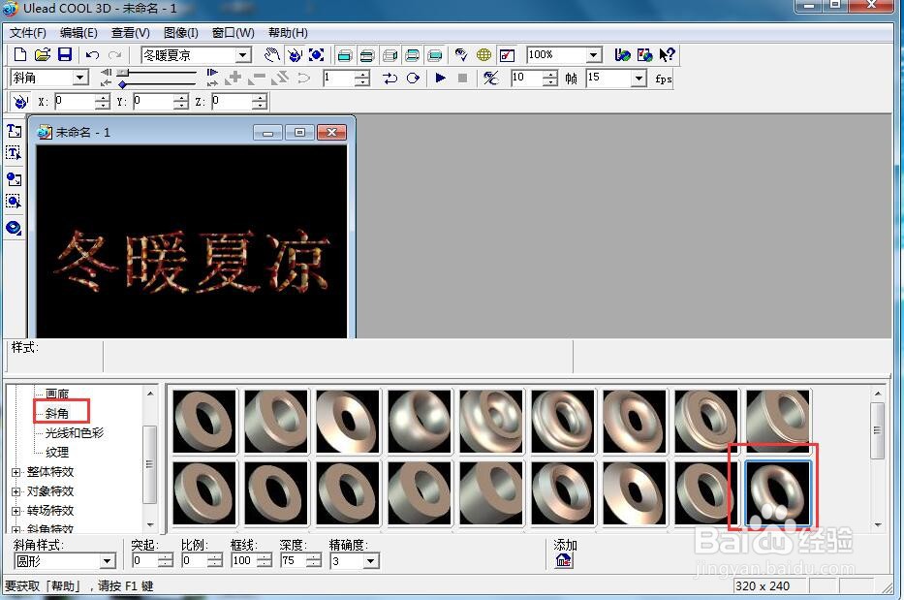This screenshot has height=600, width=904.
Task: Click the Insert Text tool in left sidebar
Action: click(x=14, y=131)
